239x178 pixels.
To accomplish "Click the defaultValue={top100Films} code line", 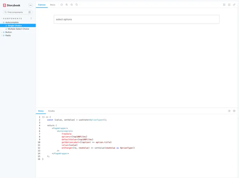I will (x=77, y=139).
